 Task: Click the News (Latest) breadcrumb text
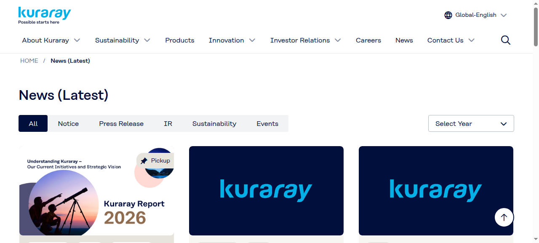point(70,61)
